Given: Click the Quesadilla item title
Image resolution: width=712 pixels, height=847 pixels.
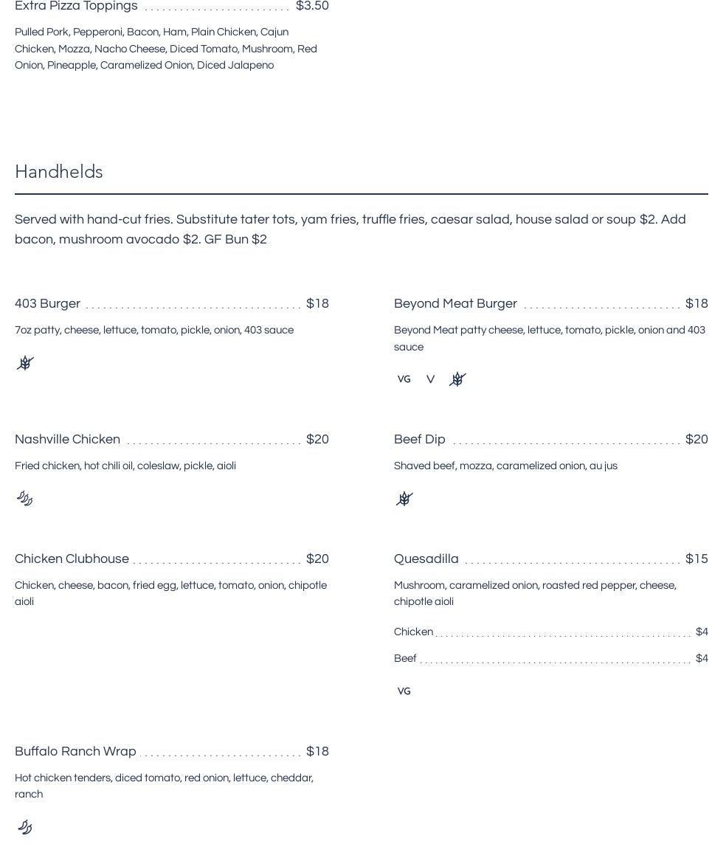Looking at the screenshot, I should [426, 559].
